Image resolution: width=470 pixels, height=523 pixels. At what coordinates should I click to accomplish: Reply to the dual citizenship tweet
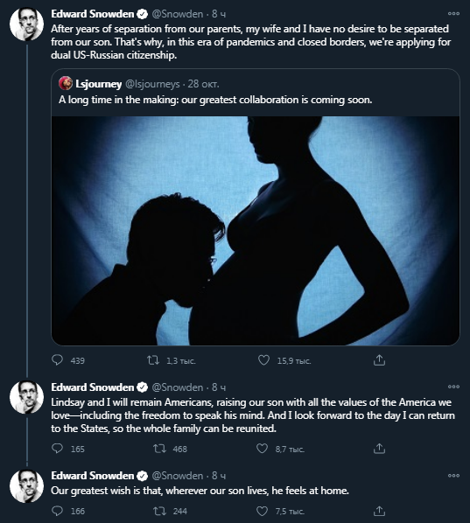[x=58, y=360]
